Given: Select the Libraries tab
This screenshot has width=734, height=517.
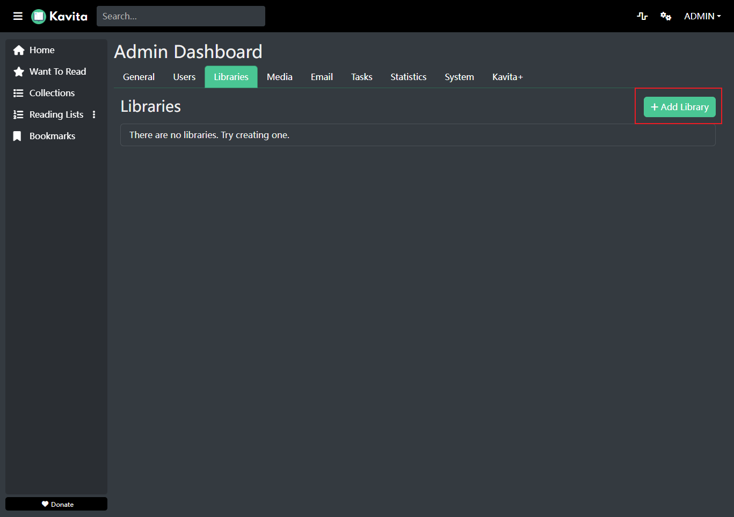Looking at the screenshot, I should click(231, 77).
